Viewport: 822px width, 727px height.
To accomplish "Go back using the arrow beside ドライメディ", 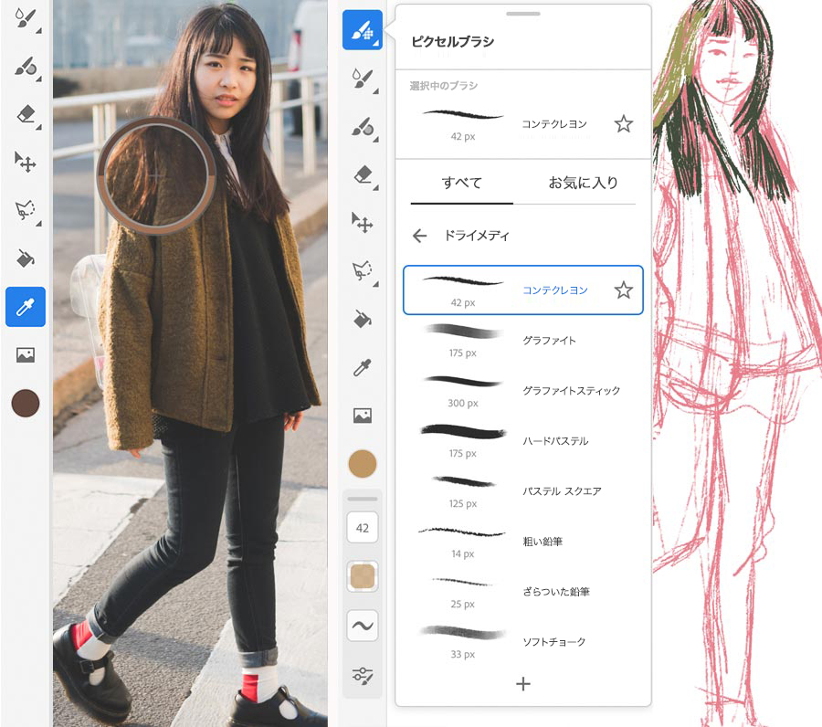I will point(419,236).
